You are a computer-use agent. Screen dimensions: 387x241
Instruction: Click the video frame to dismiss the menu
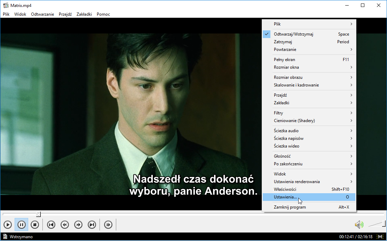[x=131, y=114]
